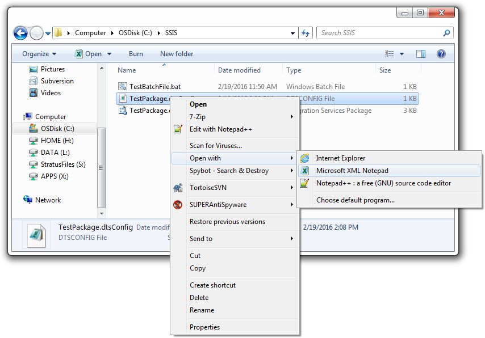The height and width of the screenshot is (338, 485).
Task: Choose Scan for Viruses in context menu
Action: 235,146
